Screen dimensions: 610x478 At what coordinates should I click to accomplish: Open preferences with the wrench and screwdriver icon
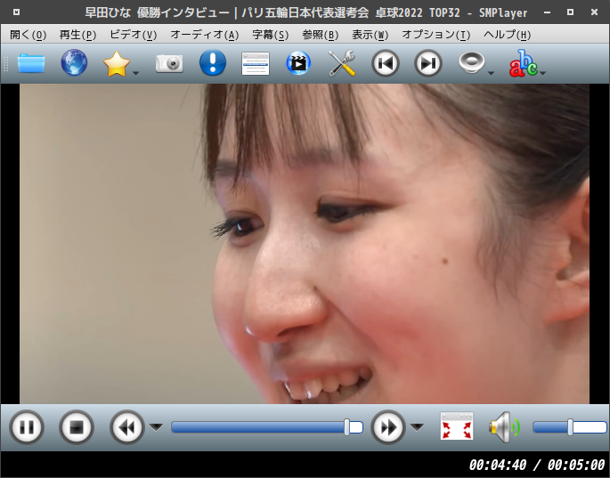pyautogui.click(x=342, y=63)
